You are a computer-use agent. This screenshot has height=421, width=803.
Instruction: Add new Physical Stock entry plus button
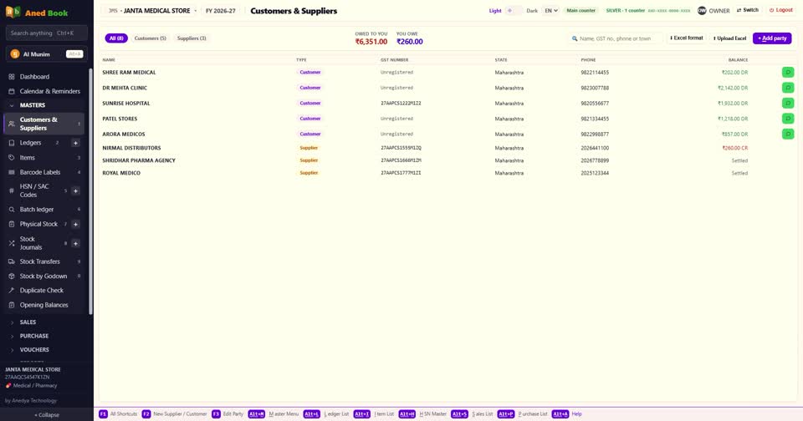point(75,224)
